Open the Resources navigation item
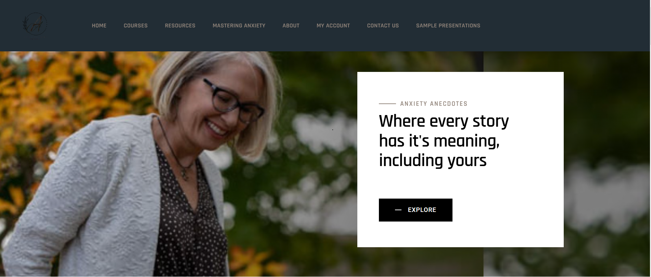 (x=180, y=26)
